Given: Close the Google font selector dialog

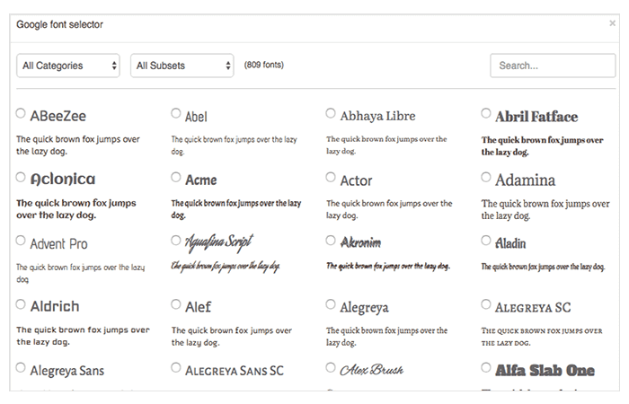Looking at the screenshot, I should click(613, 25).
